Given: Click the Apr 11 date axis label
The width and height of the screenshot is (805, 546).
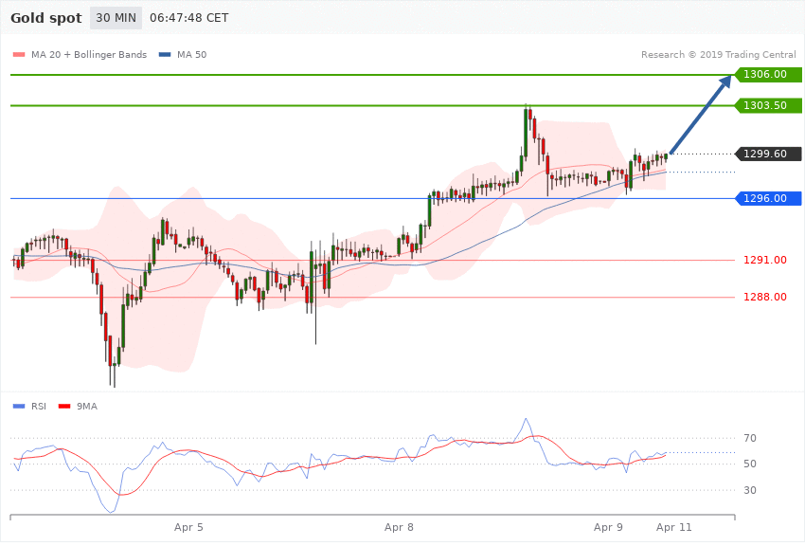Looking at the screenshot, I should pos(673,527).
